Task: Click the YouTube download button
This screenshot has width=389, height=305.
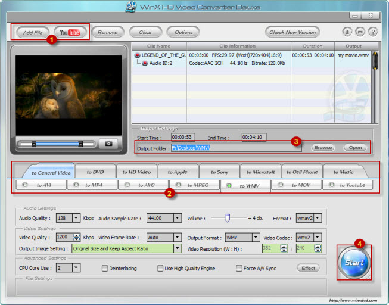Action: [70, 32]
